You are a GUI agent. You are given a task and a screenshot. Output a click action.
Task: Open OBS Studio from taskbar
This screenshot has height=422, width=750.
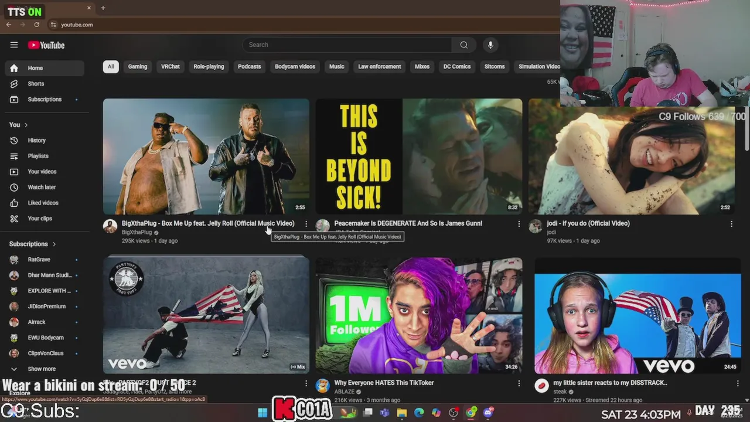(x=454, y=413)
